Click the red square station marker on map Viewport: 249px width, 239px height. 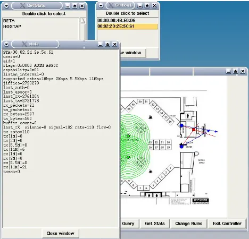[194, 130]
